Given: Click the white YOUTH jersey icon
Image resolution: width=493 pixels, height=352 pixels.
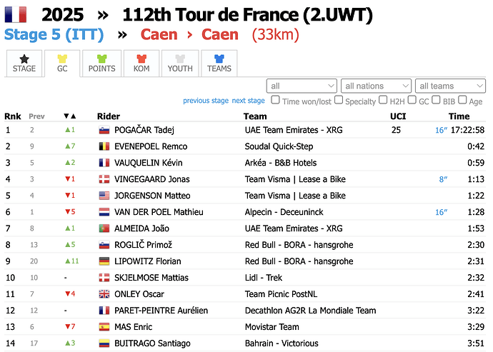Looking at the screenshot, I should pos(180,59).
